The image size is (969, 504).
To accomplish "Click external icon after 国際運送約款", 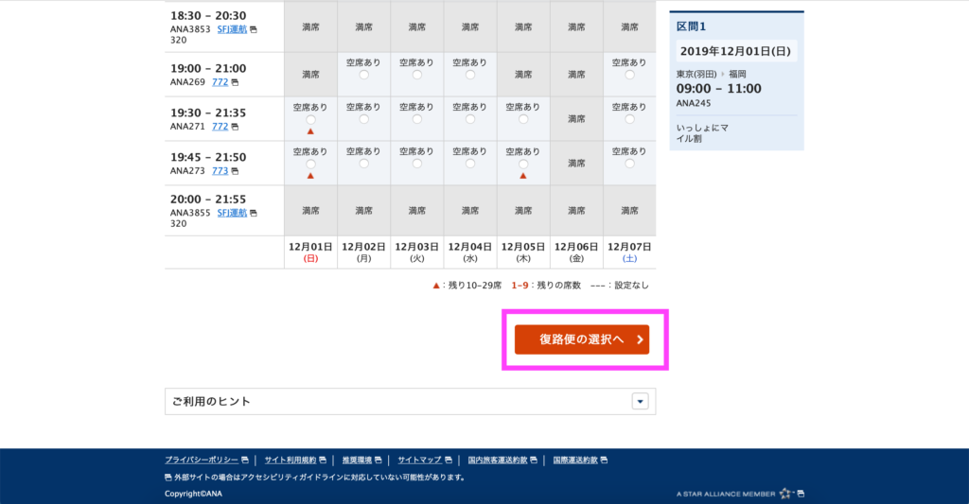I will point(604,461).
